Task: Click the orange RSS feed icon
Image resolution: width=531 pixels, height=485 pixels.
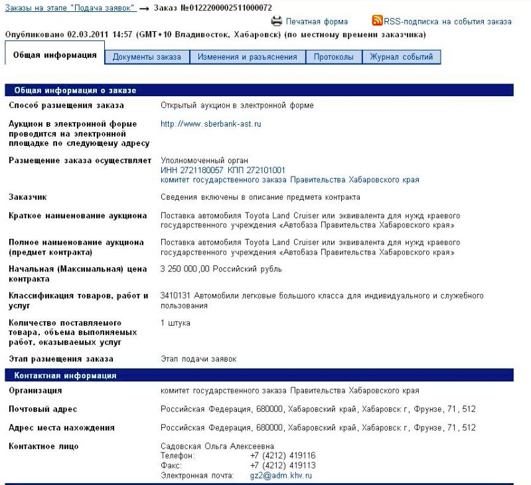Action: pyautogui.click(x=377, y=21)
